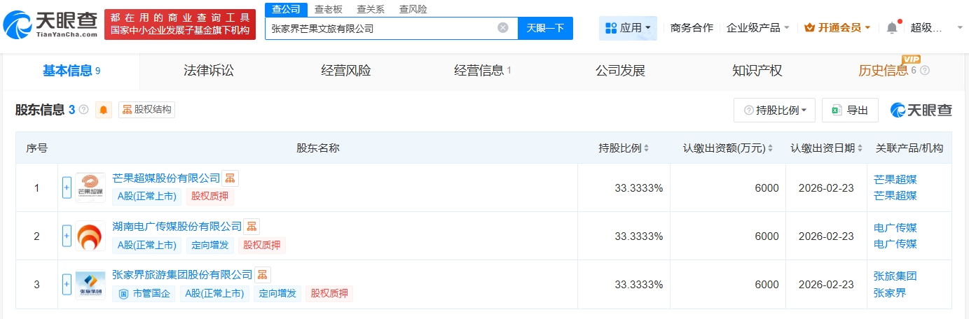Open equity structure icon beside 芒果超媒股份有限公司
Viewport: 969px width, 319px height.
(x=230, y=178)
